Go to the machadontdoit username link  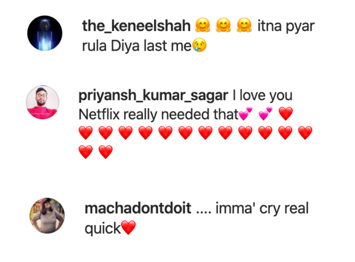(x=138, y=209)
